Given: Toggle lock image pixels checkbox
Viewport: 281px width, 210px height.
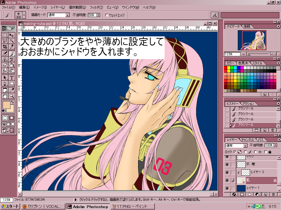Looking at the screenshot, I should [x=245, y=152].
